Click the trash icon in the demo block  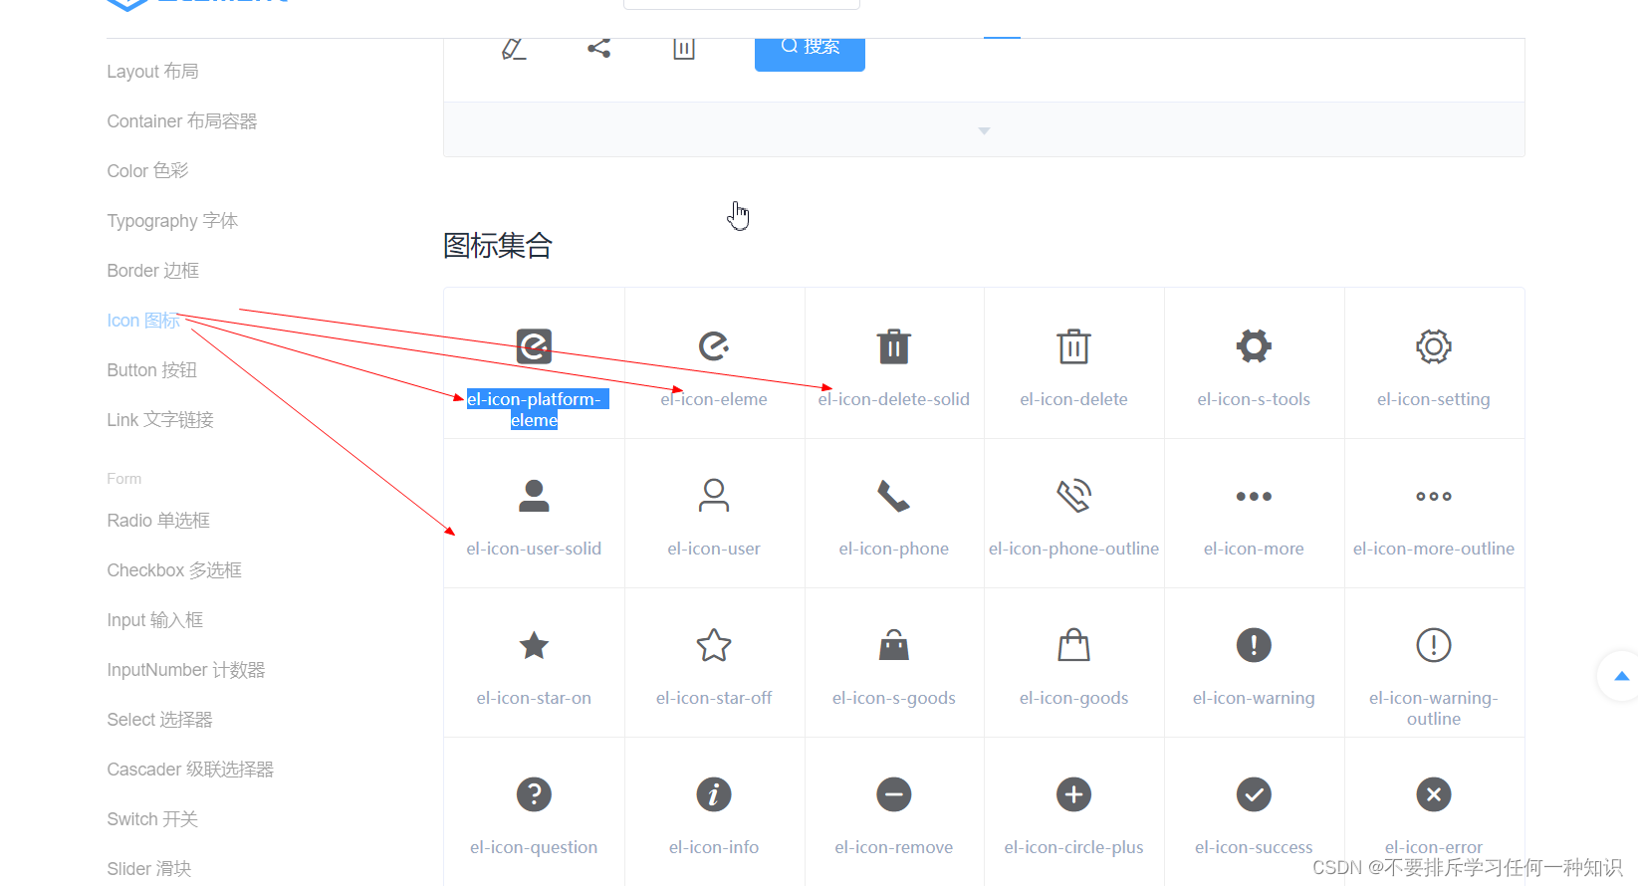[x=683, y=48]
